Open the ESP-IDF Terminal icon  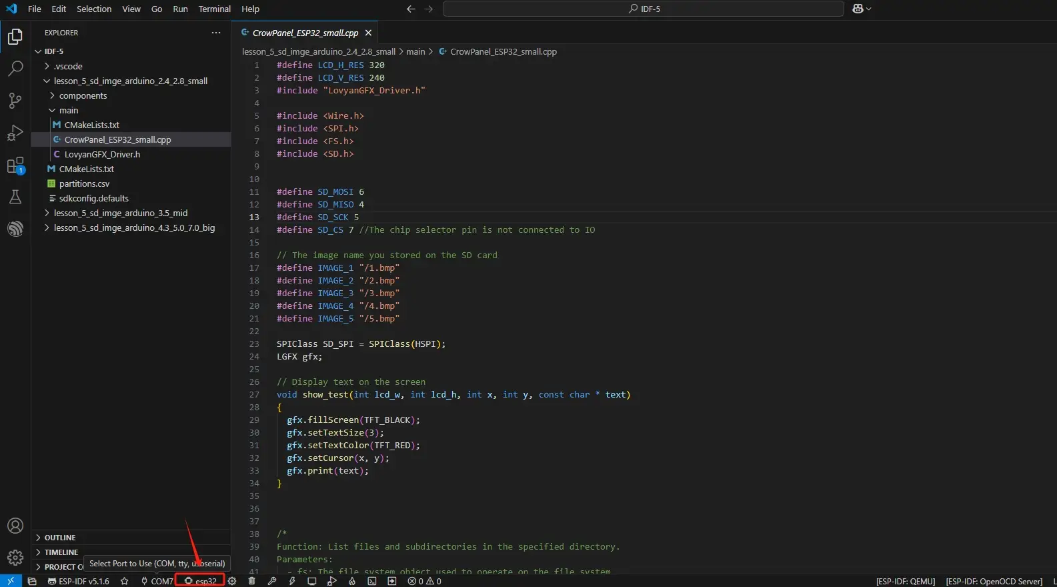click(x=372, y=581)
